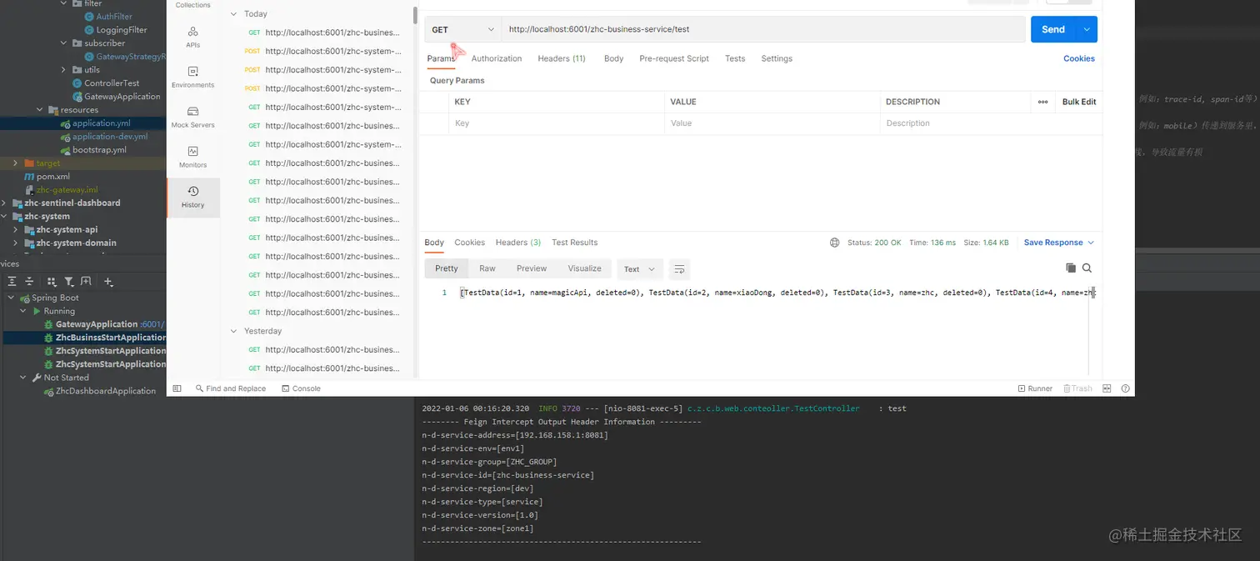Open Pre-request Script tab

[674, 58]
